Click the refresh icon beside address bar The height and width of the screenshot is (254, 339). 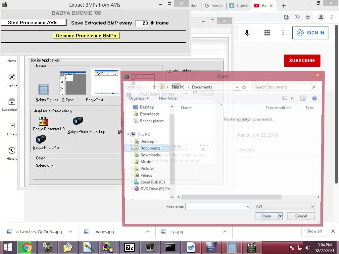pyautogui.click(x=244, y=87)
